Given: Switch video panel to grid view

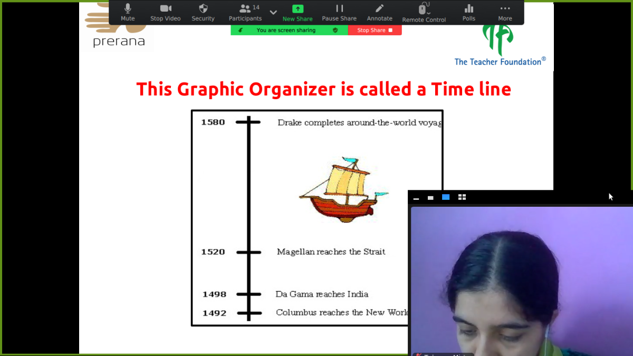Looking at the screenshot, I should click(x=462, y=197).
